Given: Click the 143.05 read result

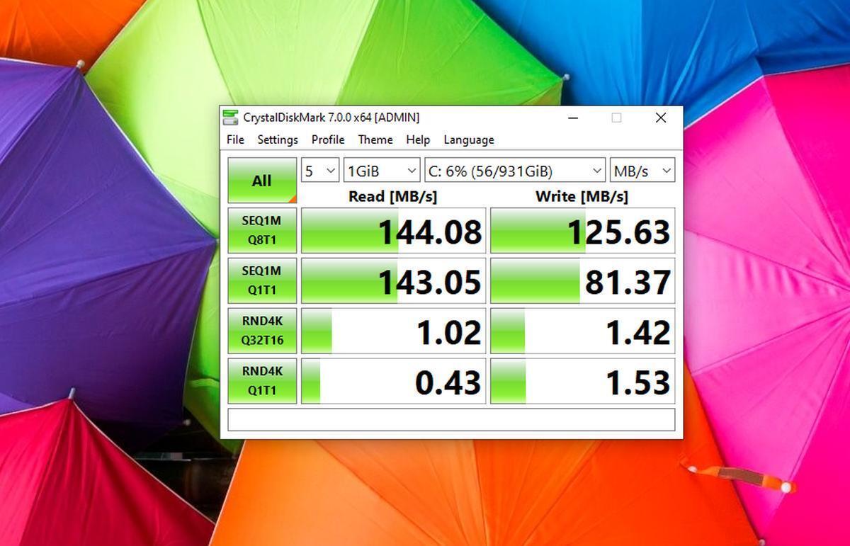Looking at the screenshot, I should point(394,281).
